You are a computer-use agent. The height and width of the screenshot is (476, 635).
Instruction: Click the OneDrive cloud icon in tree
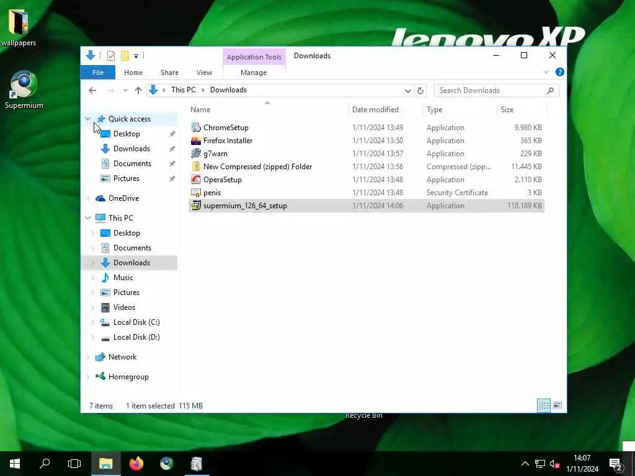click(x=100, y=198)
